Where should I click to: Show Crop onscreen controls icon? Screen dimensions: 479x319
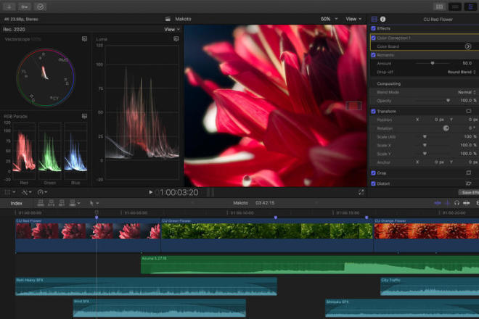pyautogui.click(x=469, y=173)
